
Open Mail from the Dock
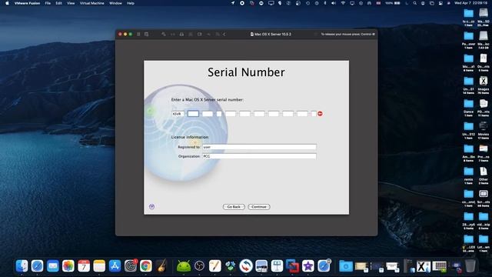coord(53,266)
